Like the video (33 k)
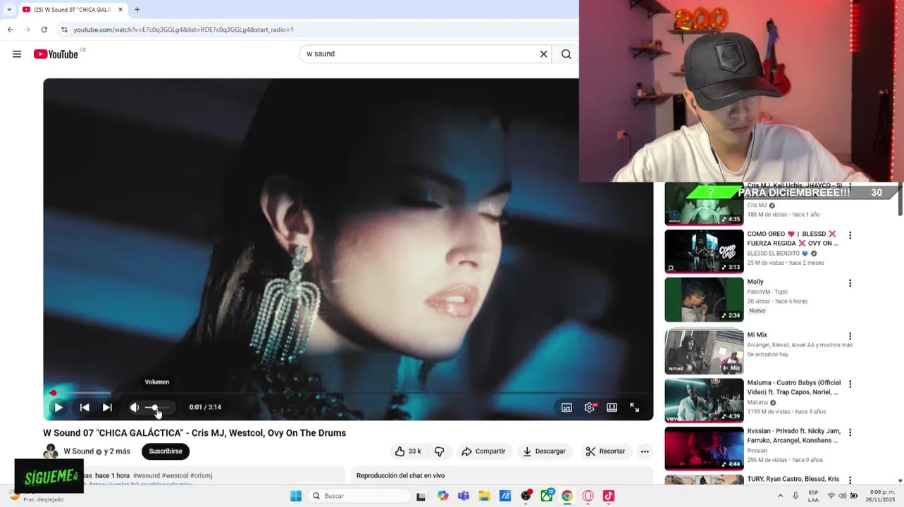 [408, 451]
